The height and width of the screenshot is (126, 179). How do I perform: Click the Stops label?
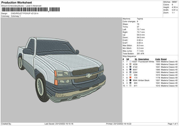coord(126,24)
